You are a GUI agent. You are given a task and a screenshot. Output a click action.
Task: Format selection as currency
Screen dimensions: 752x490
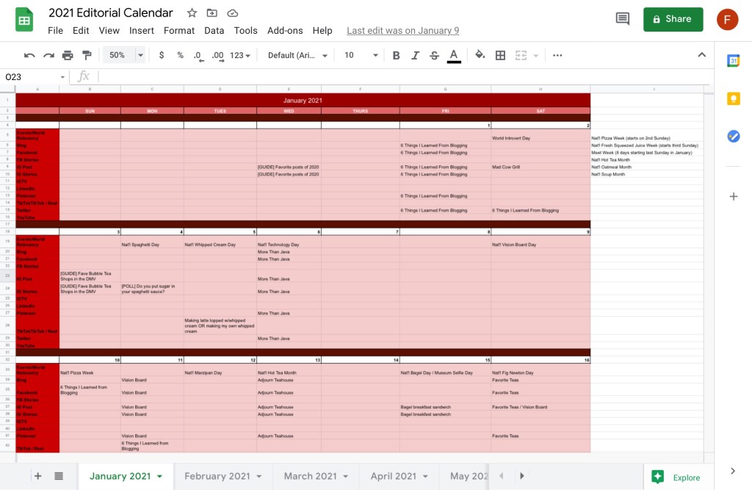coord(162,55)
